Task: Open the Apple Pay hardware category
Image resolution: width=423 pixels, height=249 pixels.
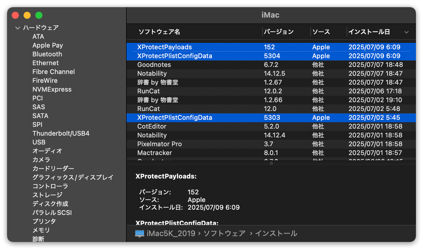Action: 48,45
